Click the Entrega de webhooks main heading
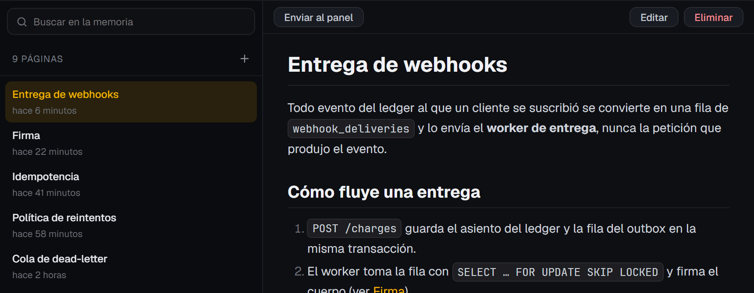The height and width of the screenshot is (293, 754). point(398,65)
